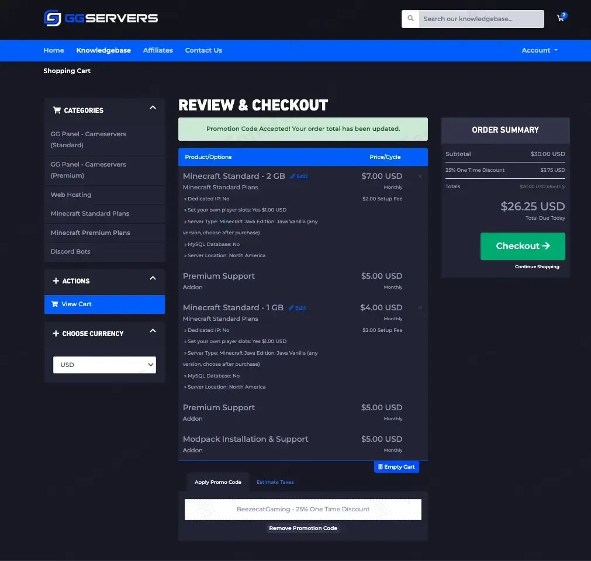Edit the Minecraft Standard - 2 GB configuration

point(299,176)
